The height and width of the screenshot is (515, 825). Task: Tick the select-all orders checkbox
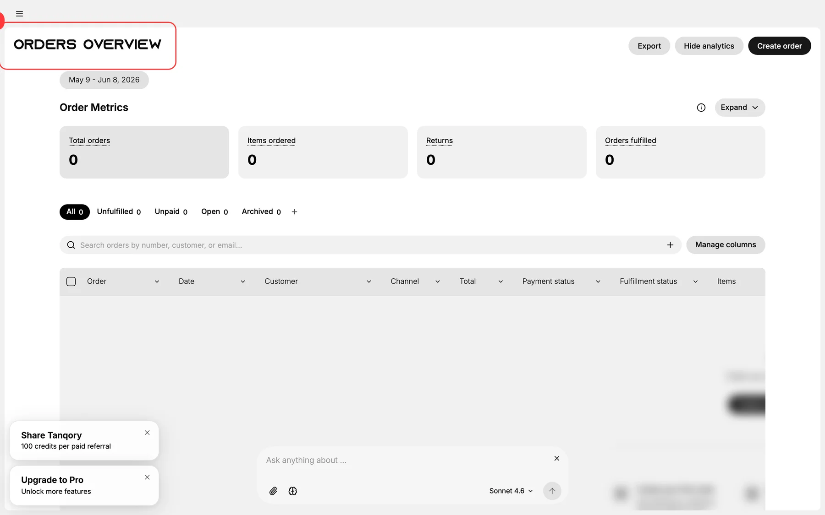click(71, 282)
